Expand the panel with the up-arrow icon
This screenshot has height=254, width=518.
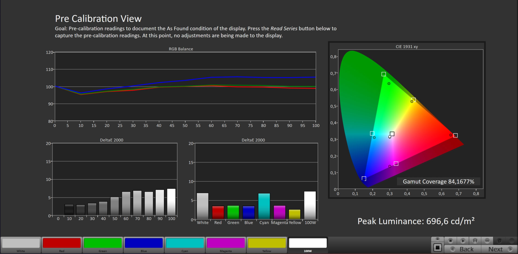438,239
